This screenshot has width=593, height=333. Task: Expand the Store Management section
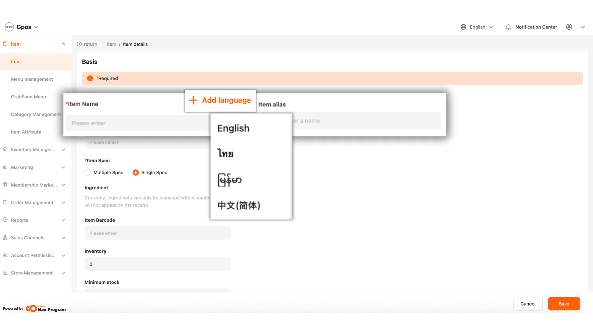click(63, 273)
